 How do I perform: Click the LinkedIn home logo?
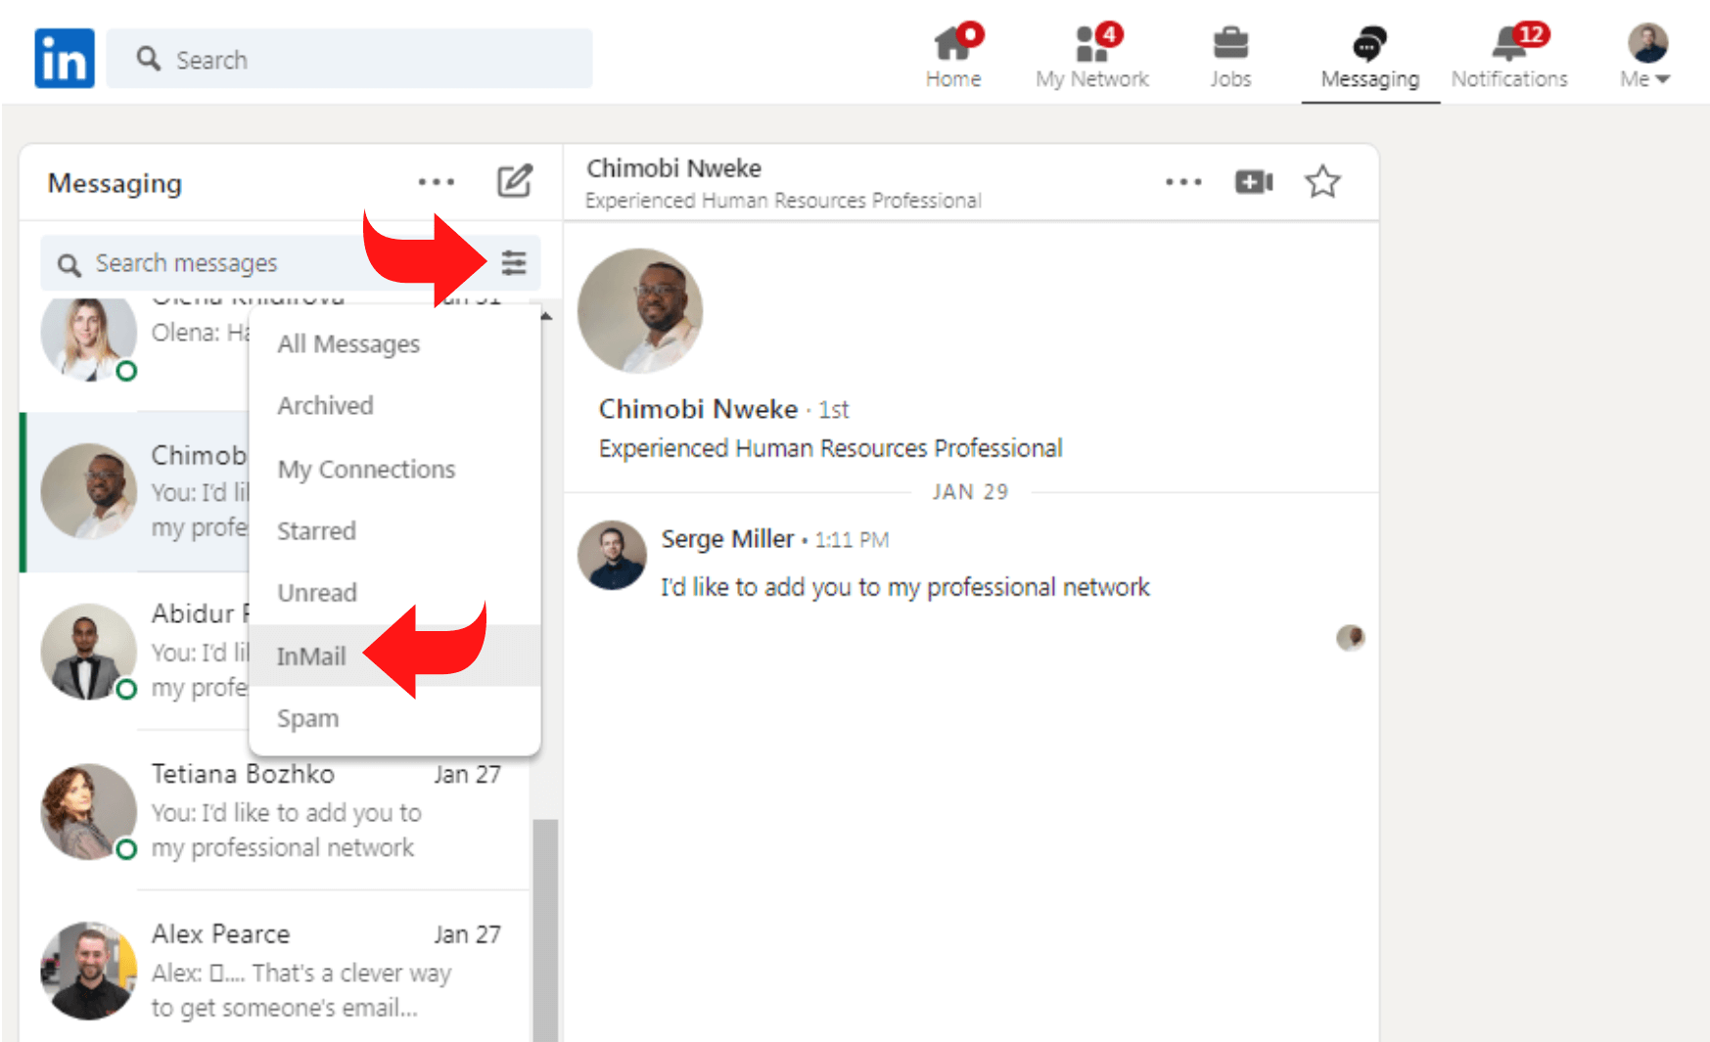click(x=63, y=58)
